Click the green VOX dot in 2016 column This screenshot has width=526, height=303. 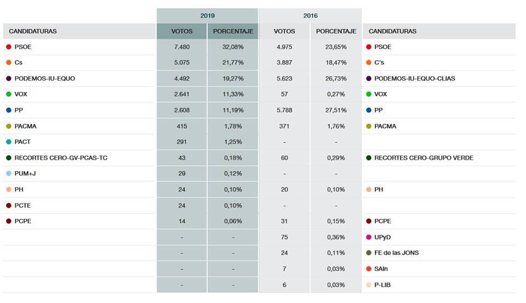(x=369, y=95)
